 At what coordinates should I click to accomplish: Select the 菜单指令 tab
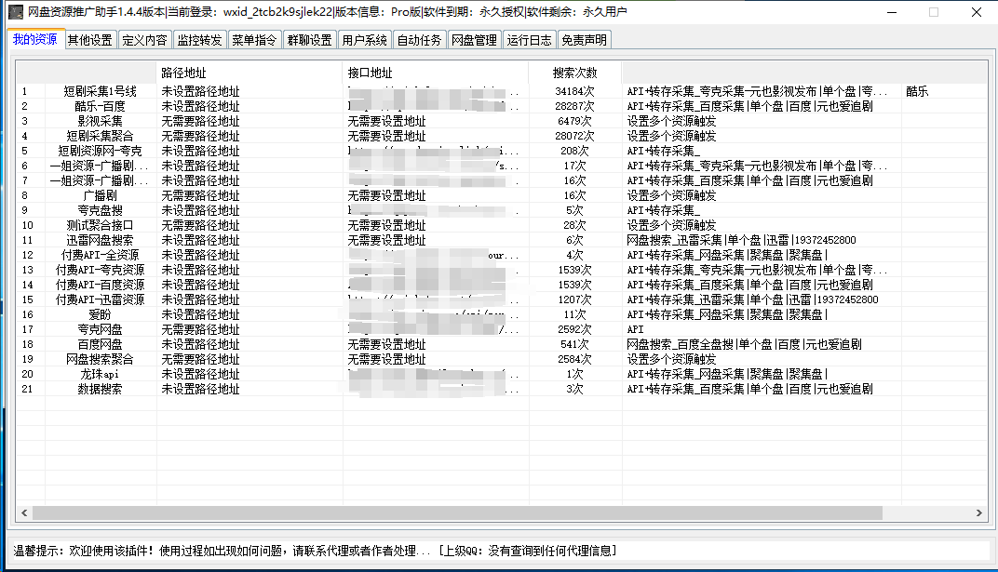click(x=254, y=40)
